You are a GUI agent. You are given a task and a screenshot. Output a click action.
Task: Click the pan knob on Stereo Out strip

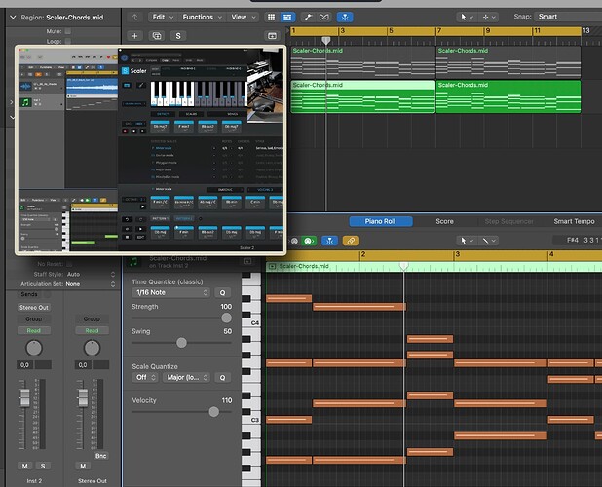92,348
